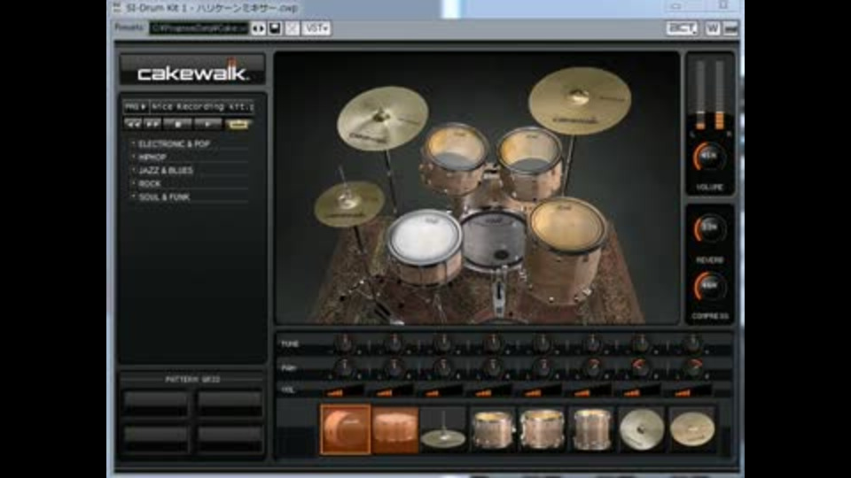Expand the HIPHOP pattern folder
Image resolution: width=851 pixels, height=478 pixels.
(x=152, y=158)
